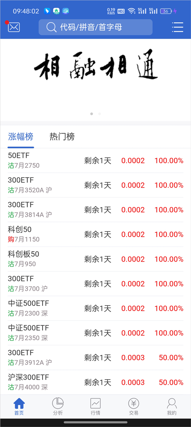This screenshot has width=191, height=427.
Task: Go to 首页 home icon
Action: (19, 406)
